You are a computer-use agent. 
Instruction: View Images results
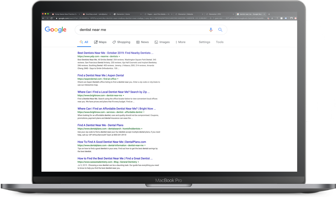click(x=162, y=42)
